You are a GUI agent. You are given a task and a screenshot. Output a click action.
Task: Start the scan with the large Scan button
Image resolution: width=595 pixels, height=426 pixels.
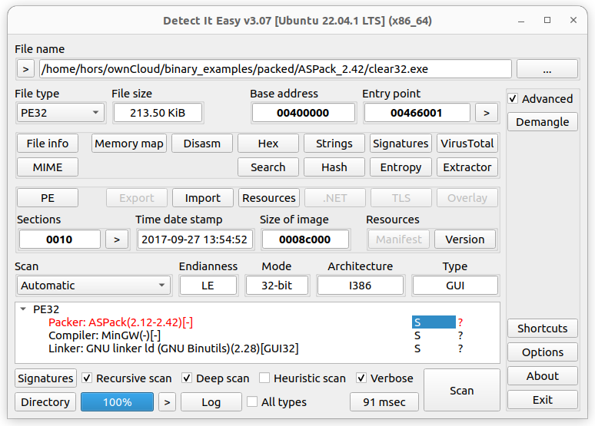(x=462, y=391)
